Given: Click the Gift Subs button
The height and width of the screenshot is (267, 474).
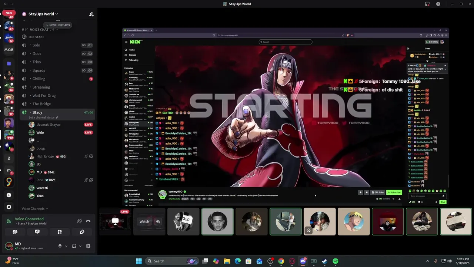Looking at the screenshot, I should [x=378, y=192].
